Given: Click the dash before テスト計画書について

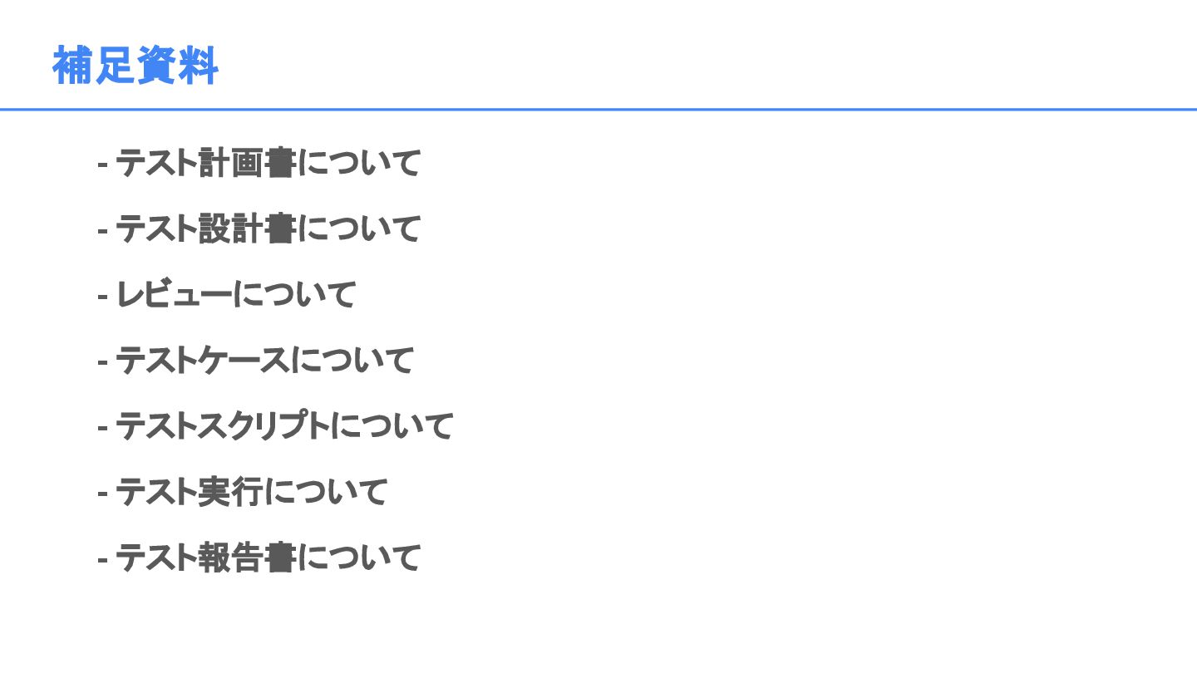Looking at the screenshot, I should pyautogui.click(x=103, y=165).
